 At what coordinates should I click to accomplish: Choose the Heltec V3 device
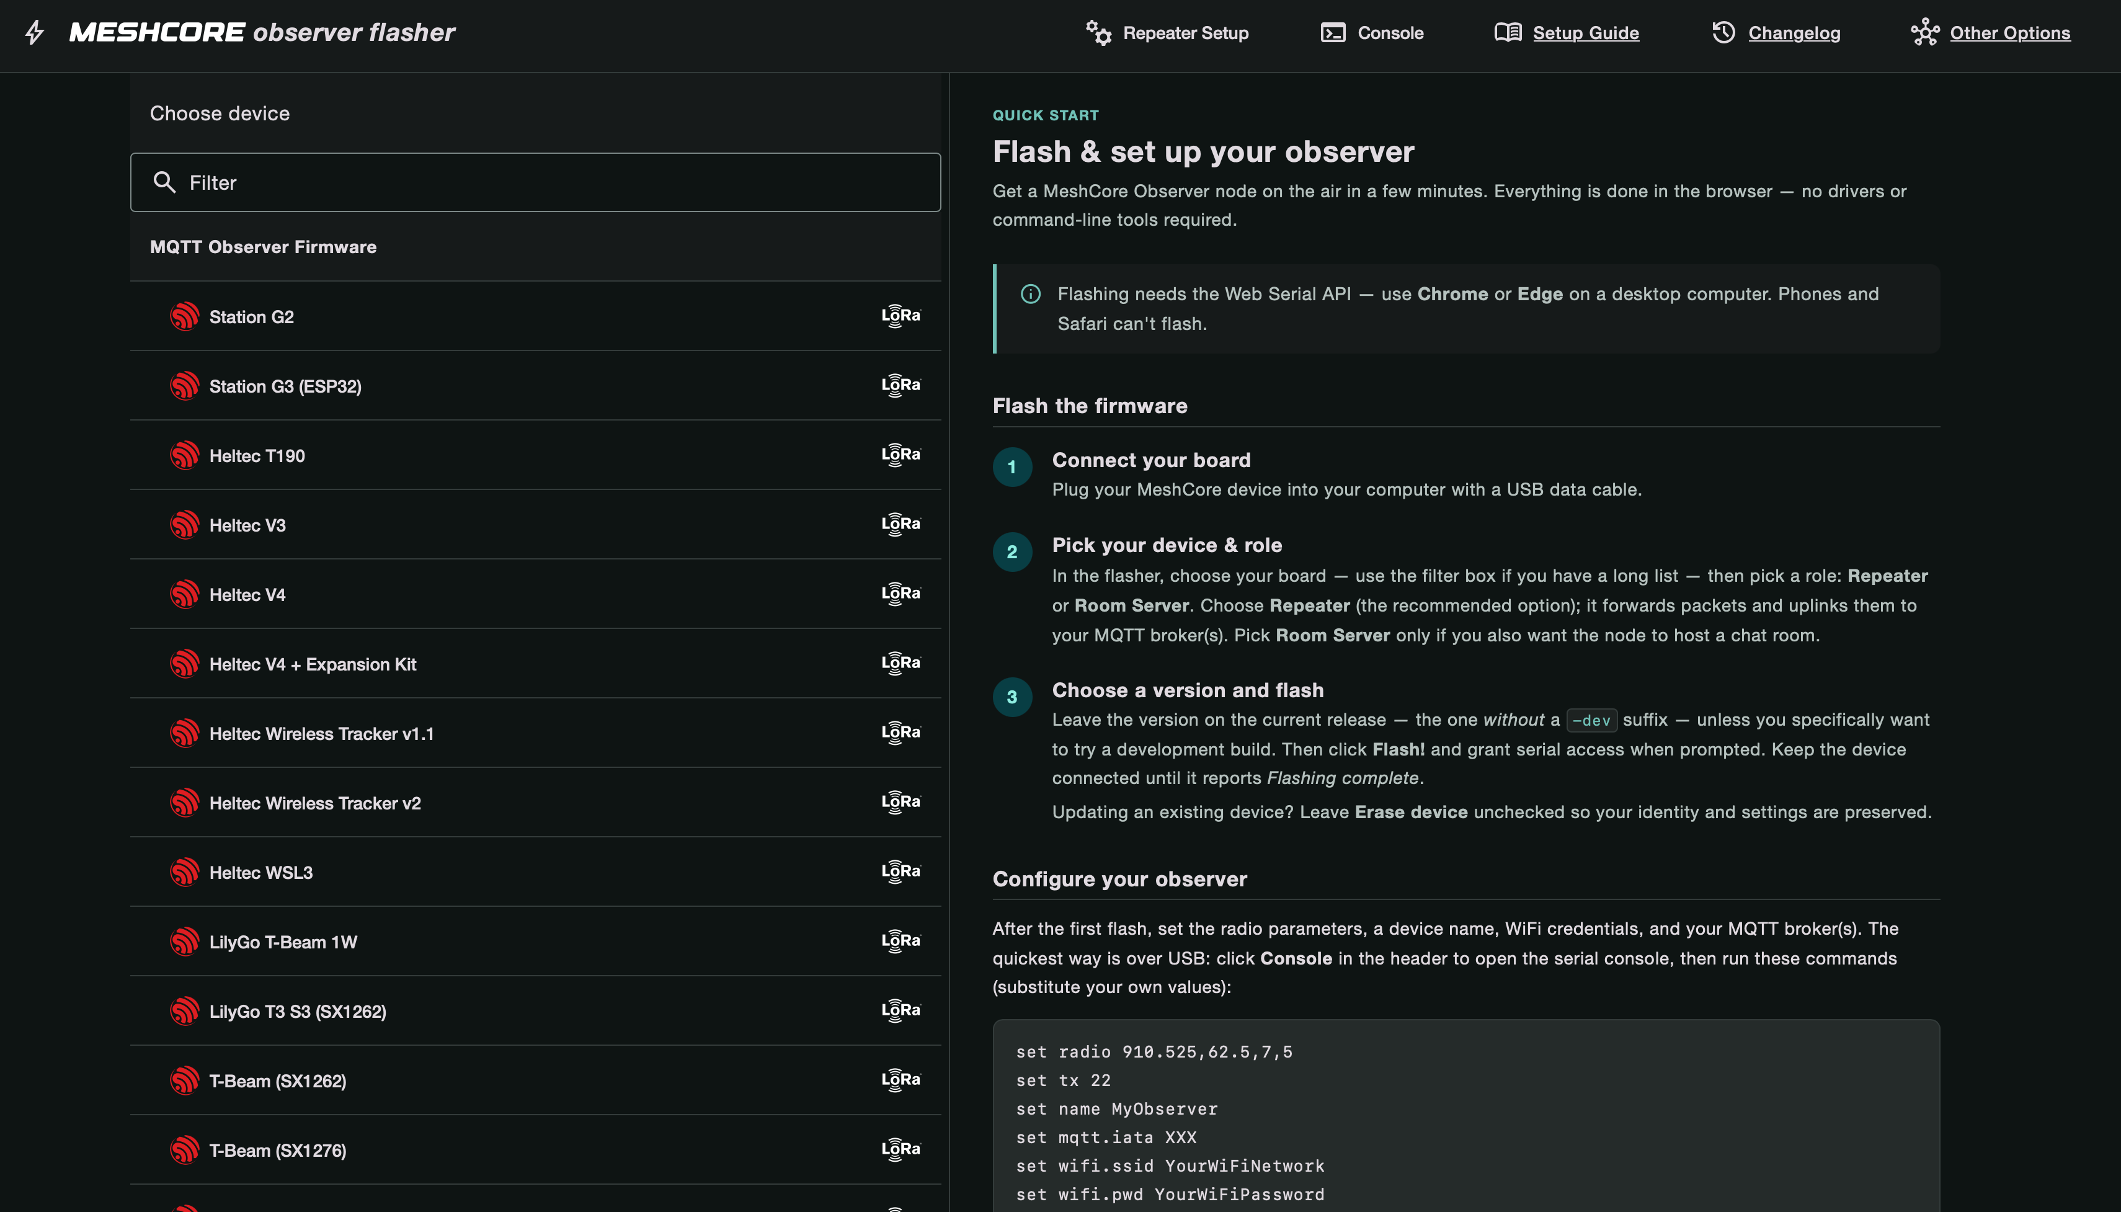[536, 524]
